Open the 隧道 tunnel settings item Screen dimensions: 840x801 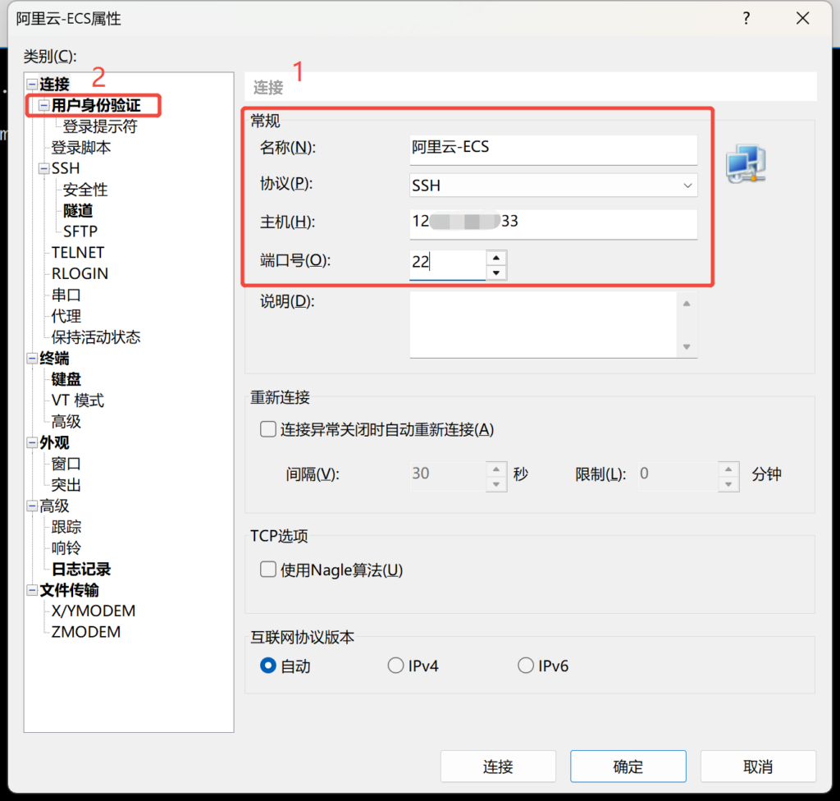click(78, 211)
